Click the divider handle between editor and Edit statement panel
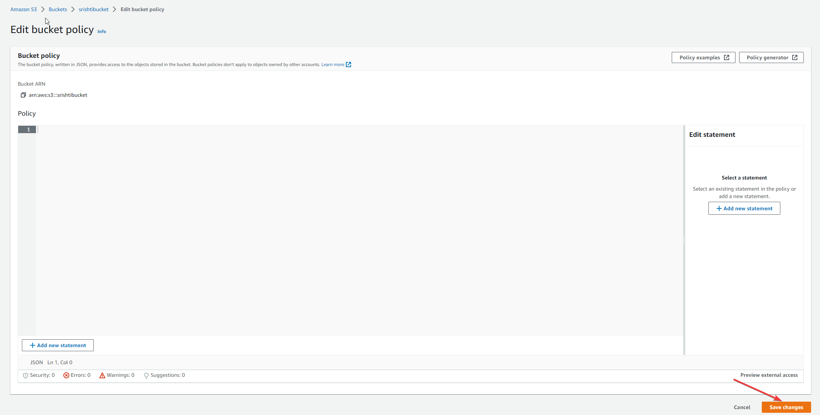Image resolution: width=820 pixels, height=415 pixels. pyautogui.click(x=684, y=240)
